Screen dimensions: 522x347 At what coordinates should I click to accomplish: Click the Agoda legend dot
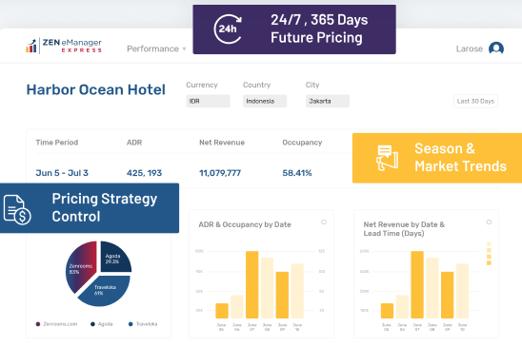pyautogui.click(x=93, y=324)
